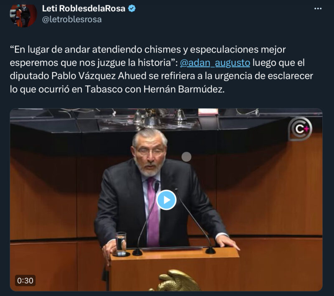Click the C+ channel watermark logo
The image size is (334, 296).
coord(300,129)
